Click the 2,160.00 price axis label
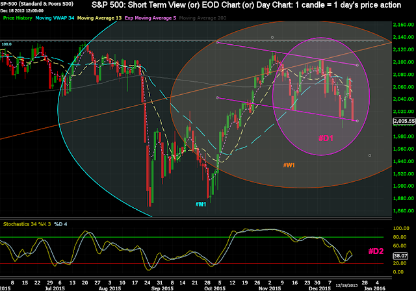The image size is (416, 291). point(403,25)
